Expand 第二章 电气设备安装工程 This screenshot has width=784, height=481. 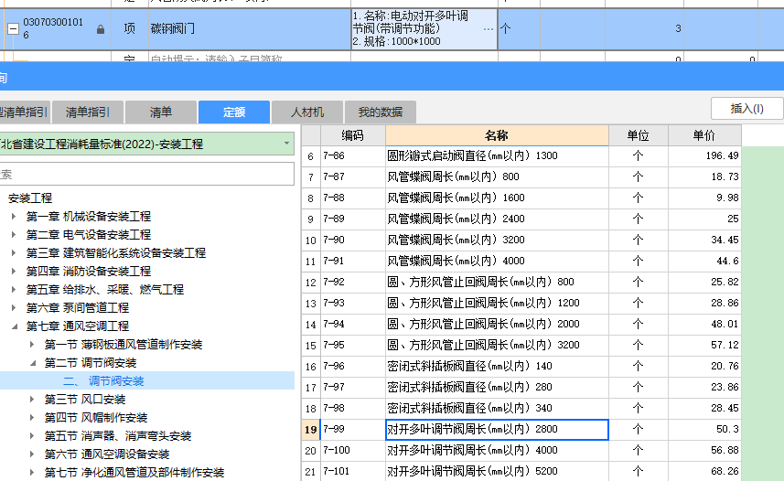[x=14, y=234]
